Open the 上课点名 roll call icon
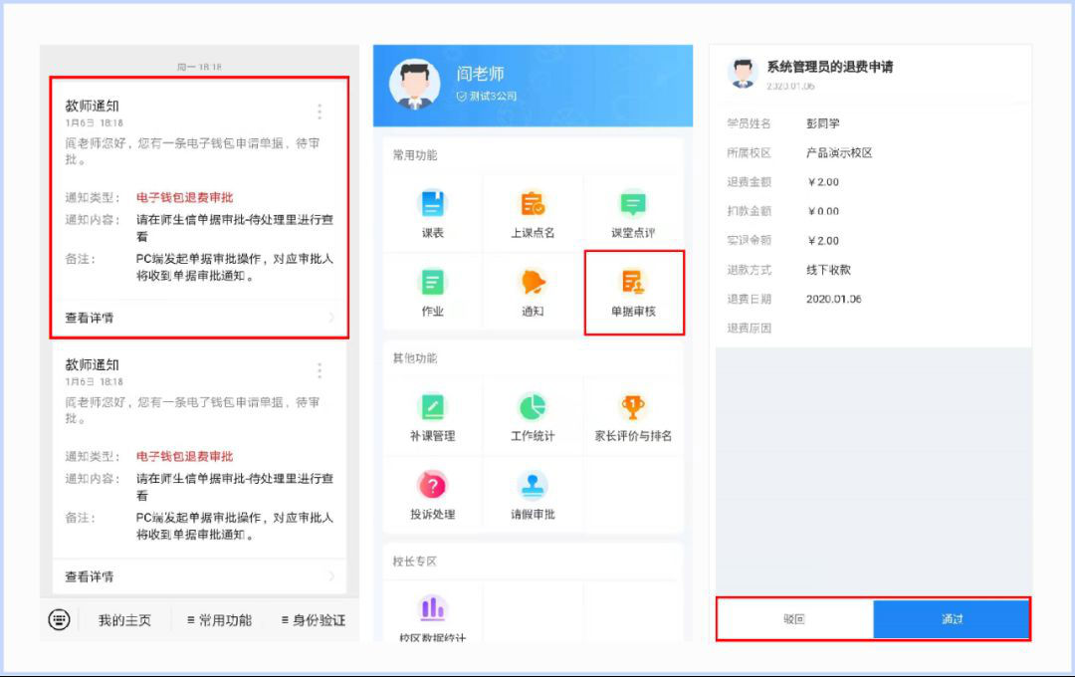1075x677 pixels. [533, 204]
